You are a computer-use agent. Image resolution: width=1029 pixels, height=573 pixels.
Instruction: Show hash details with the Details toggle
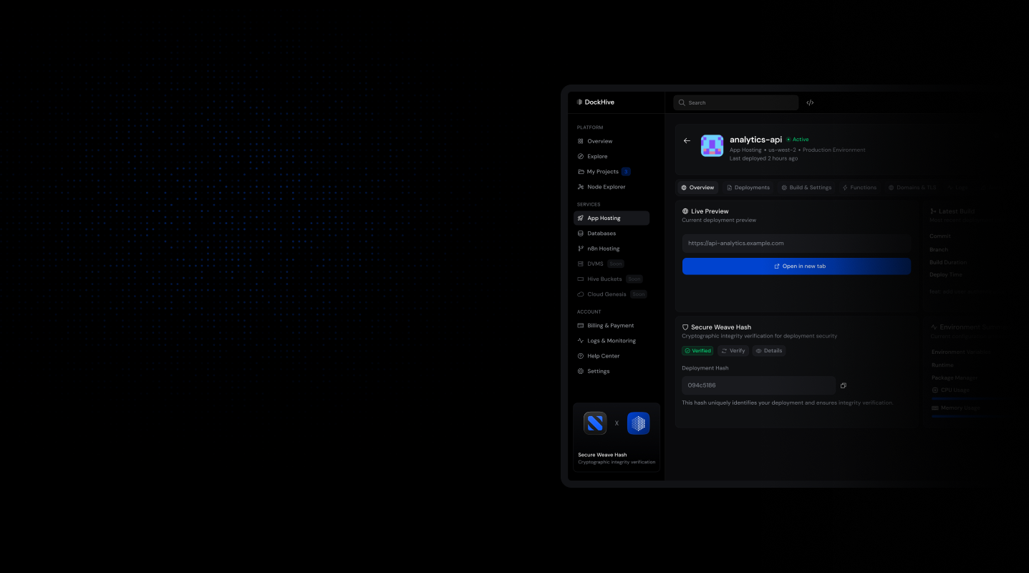pos(768,350)
